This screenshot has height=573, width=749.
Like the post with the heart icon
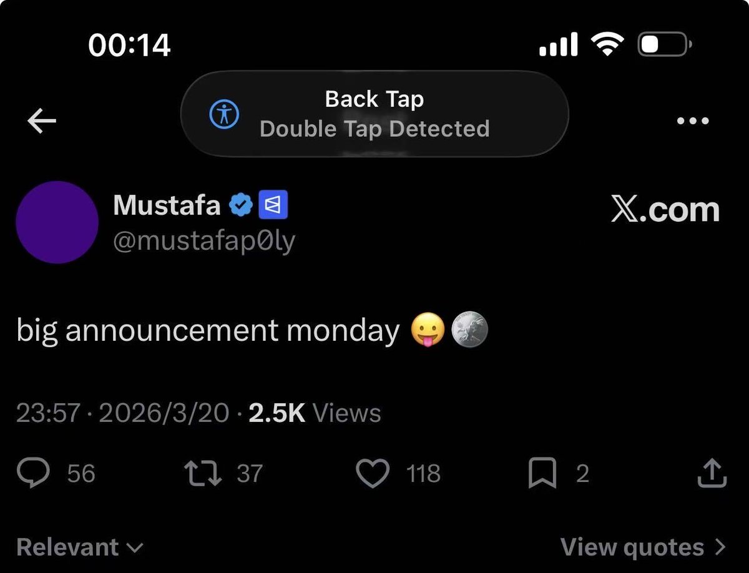(372, 474)
